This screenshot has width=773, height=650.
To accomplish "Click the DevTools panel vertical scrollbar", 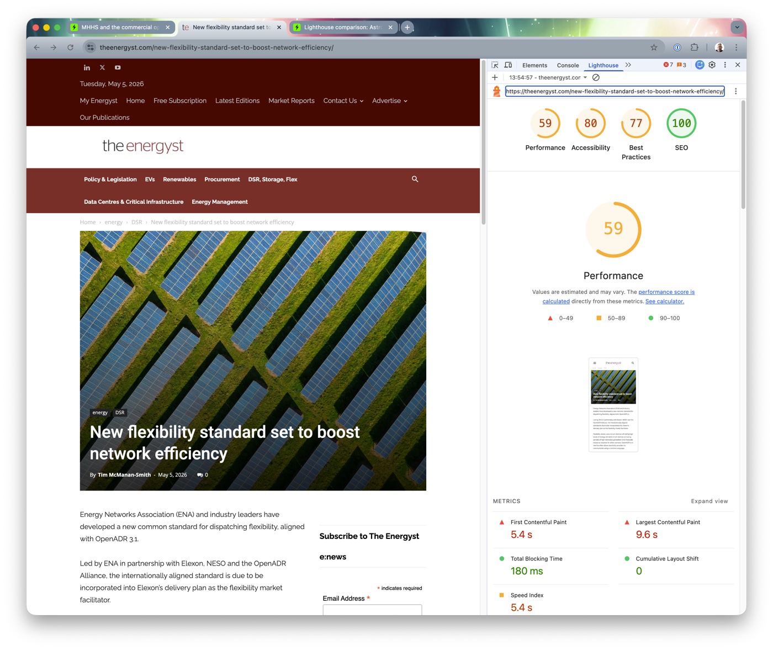I will pos(743,155).
